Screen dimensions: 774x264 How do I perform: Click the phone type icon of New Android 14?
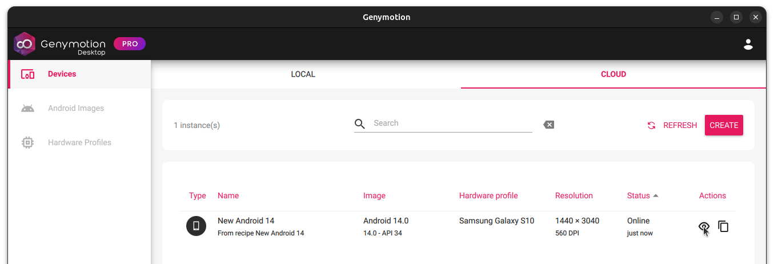click(196, 226)
